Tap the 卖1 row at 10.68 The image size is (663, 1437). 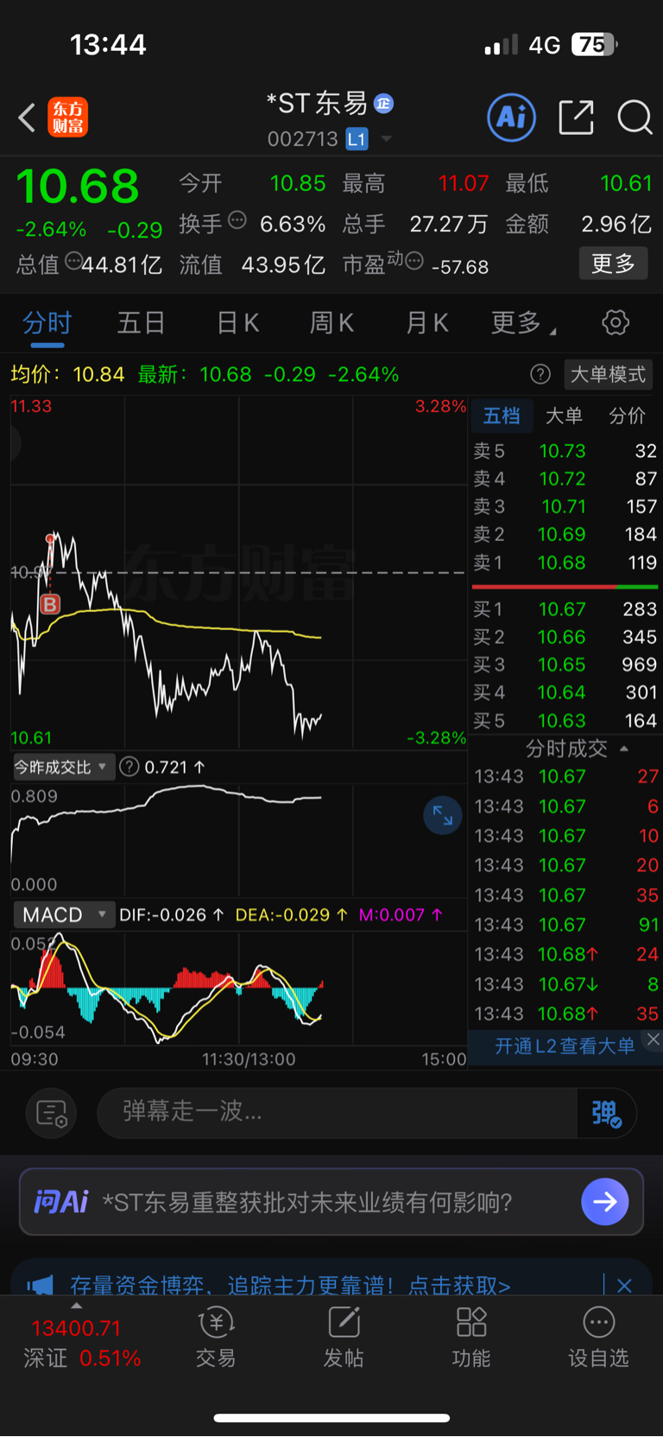point(565,563)
